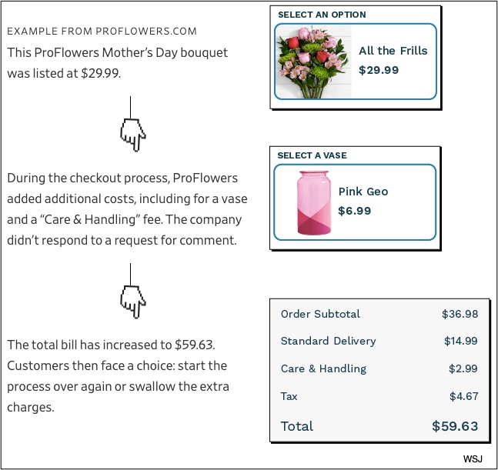
Task: Click the pink vase product image
Action: point(314,203)
